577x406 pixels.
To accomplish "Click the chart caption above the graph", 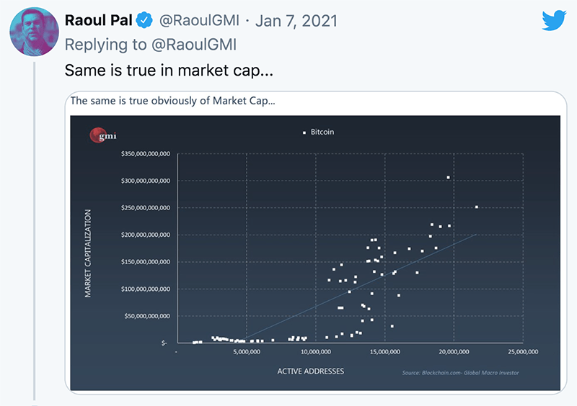I will coord(172,101).
